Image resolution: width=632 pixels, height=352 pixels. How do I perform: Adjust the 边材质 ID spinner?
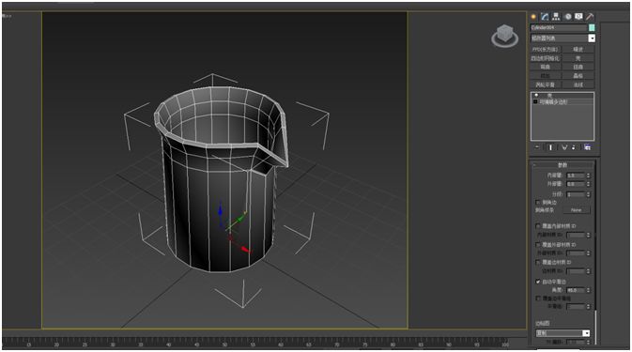click(x=589, y=271)
